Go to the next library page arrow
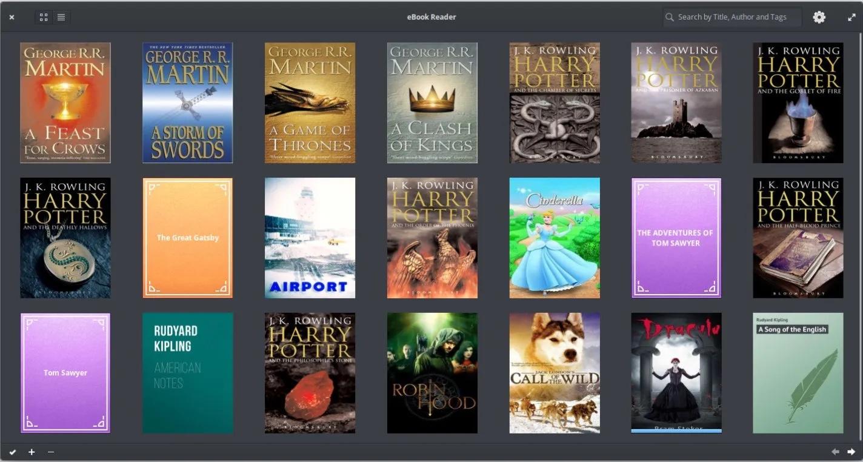863x462 pixels. pos(851,452)
